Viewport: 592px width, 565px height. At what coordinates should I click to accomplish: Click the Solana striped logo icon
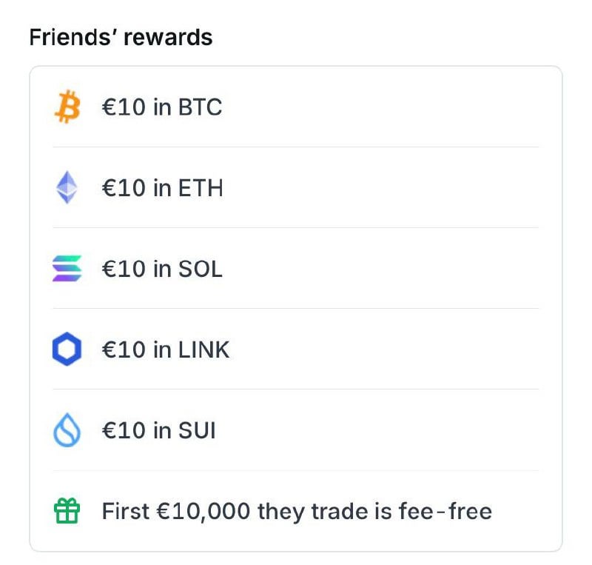(67, 269)
